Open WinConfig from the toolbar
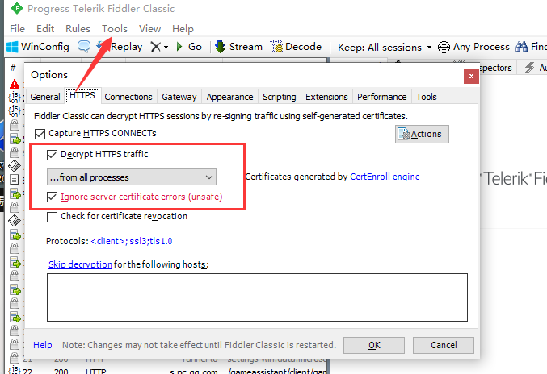This screenshot has height=374, width=547. 38,47
